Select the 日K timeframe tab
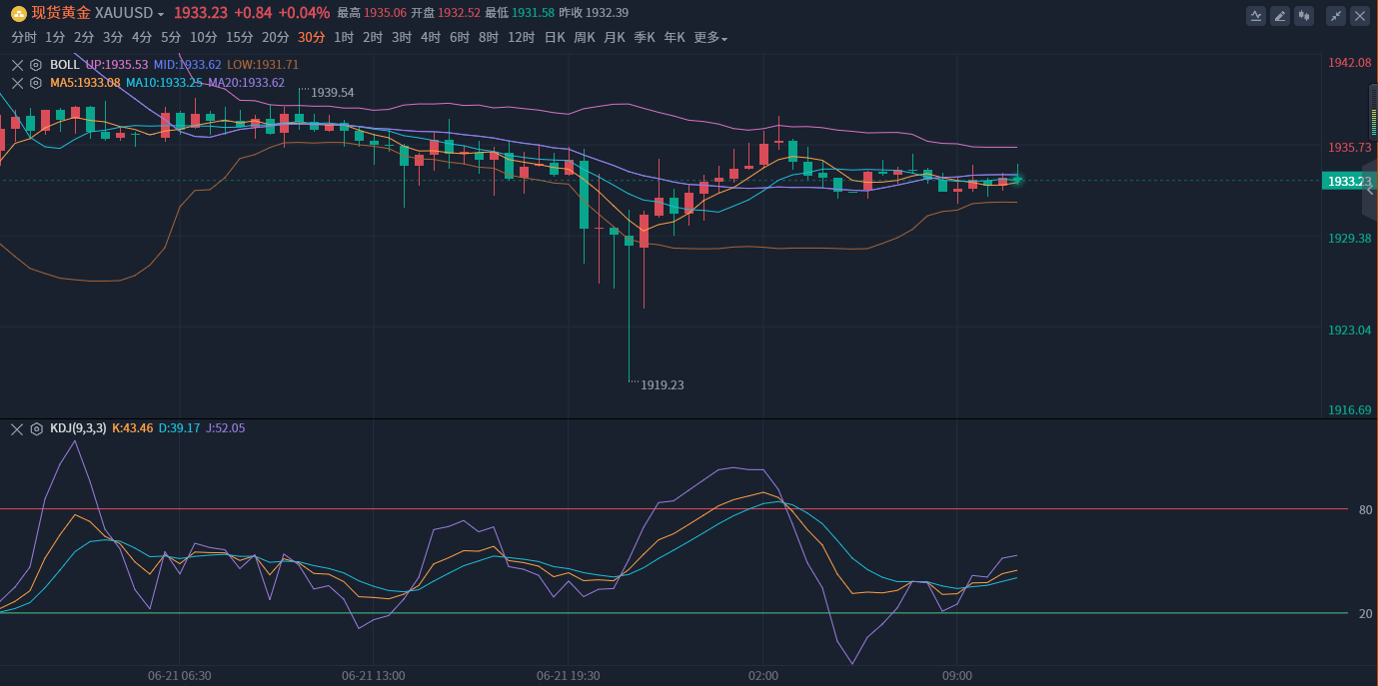Viewport: 1378px width, 686px height. pyautogui.click(x=555, y=38)
